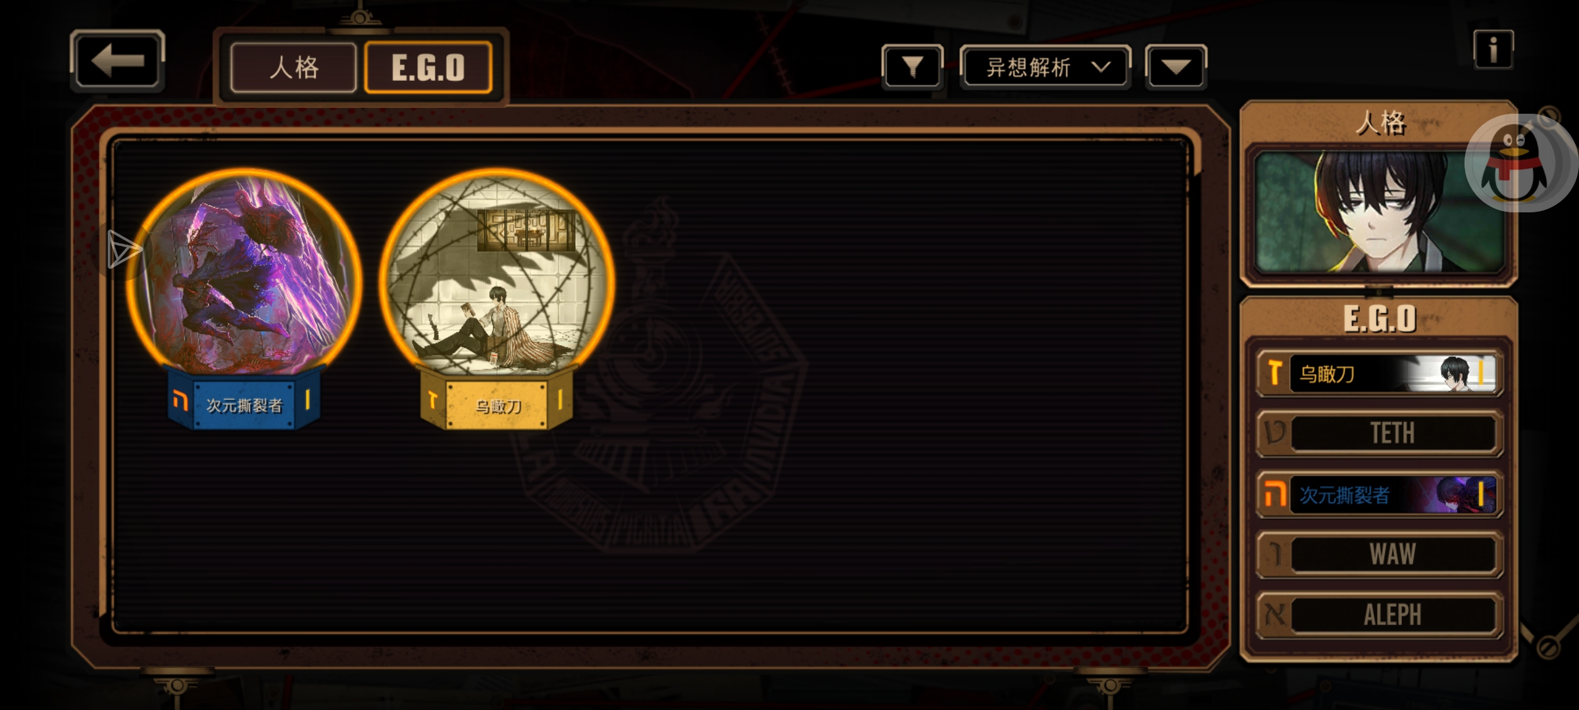This screenshot has width=1579, height=710.
Task: Click the ZAYIN symbol on 乌瞰刀 slot
Action: point(1275,373)
